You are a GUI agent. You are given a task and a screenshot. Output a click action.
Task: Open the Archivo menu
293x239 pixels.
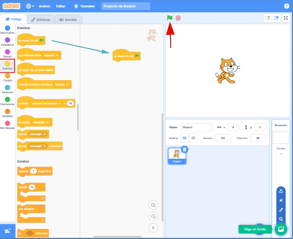coord(44,6)
